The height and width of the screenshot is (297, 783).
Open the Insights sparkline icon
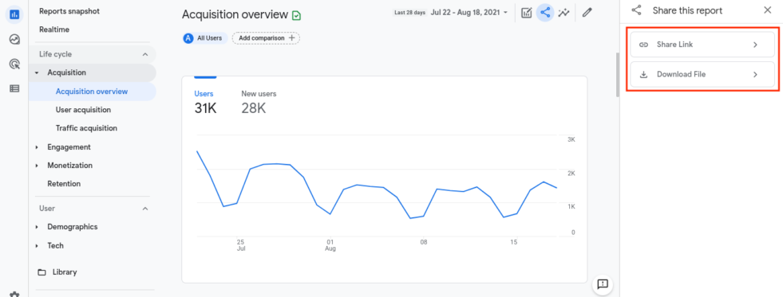coord(564,13)
